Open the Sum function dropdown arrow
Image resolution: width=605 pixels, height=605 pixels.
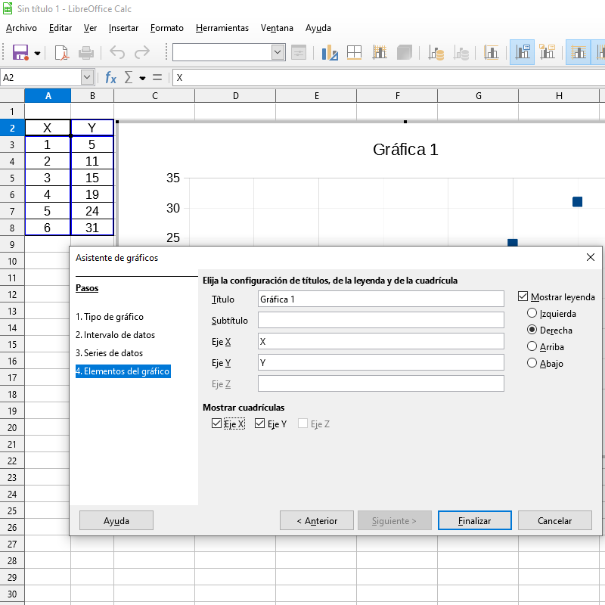[142, 79]
